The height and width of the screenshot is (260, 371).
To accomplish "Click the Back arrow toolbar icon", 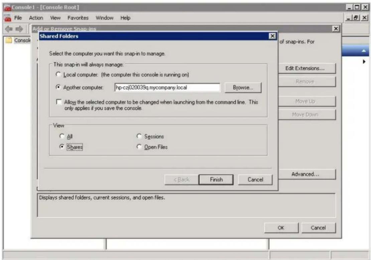I will point(9,29).
